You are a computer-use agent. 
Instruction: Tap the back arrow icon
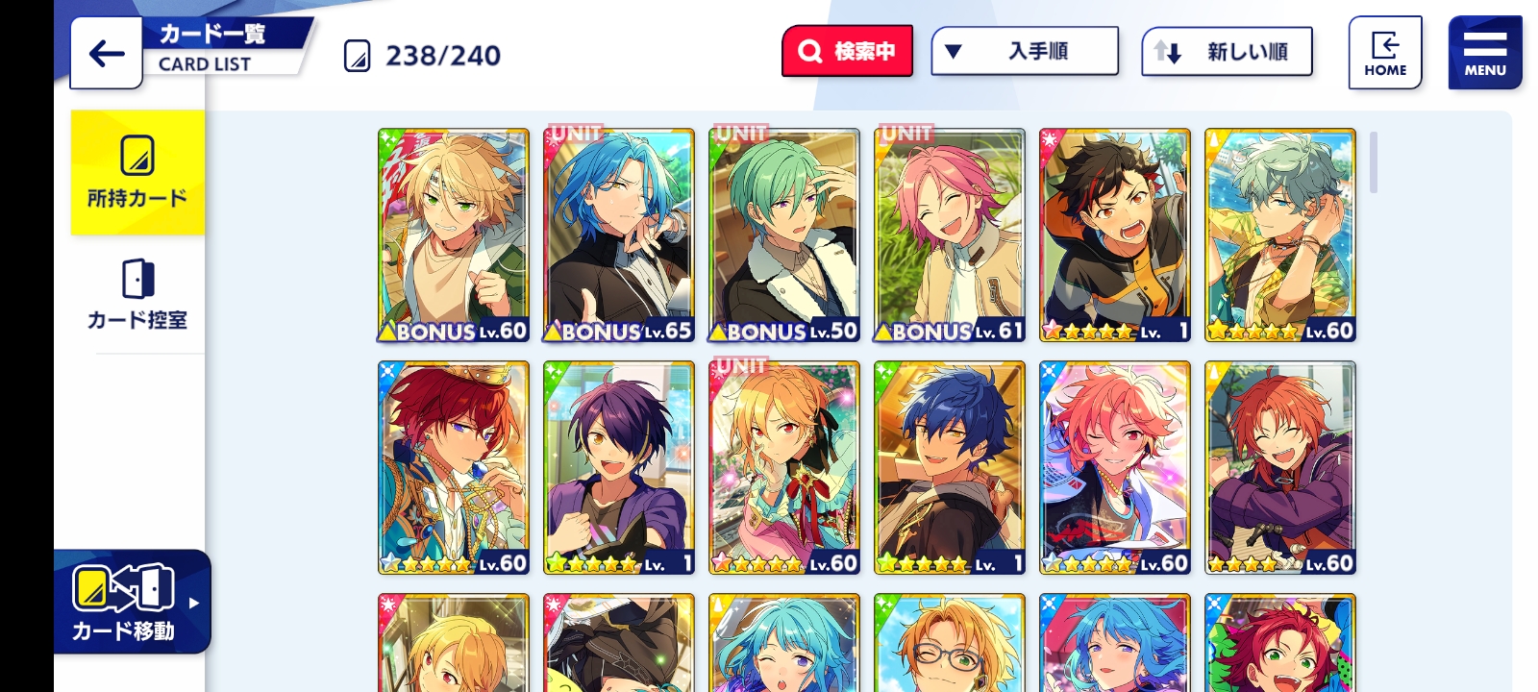click(107, 53)
